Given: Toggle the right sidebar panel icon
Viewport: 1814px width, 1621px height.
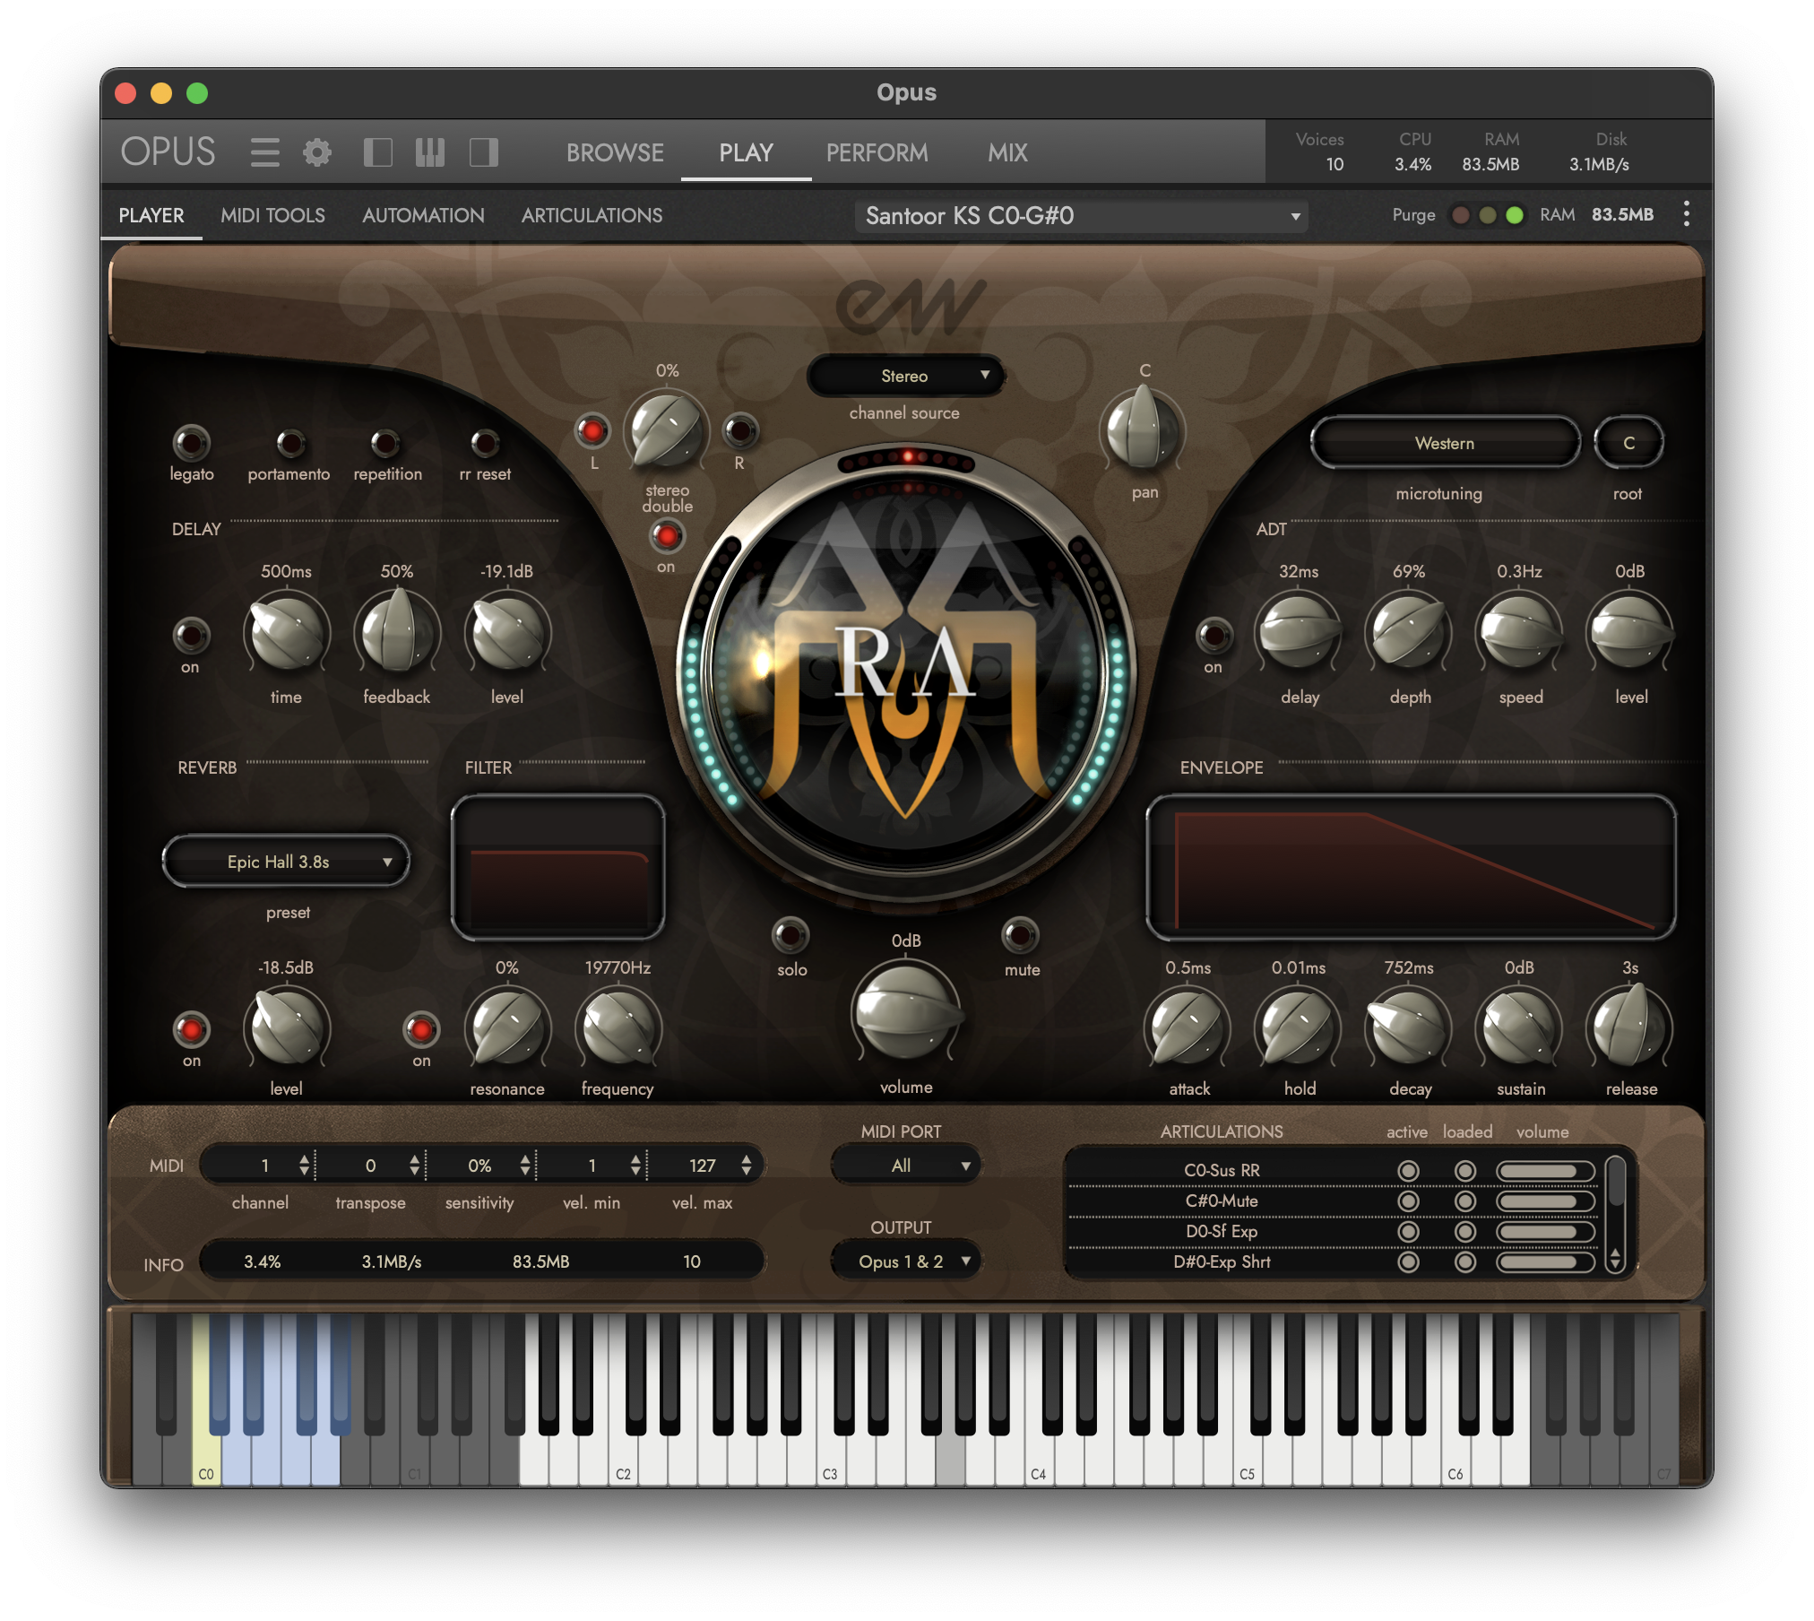Looking at the screenshot, I should 483,152.
